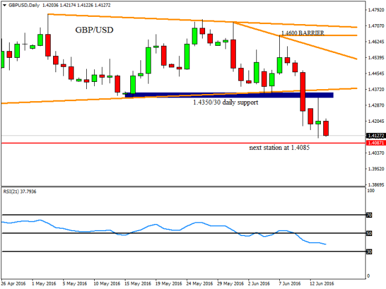Select the 1.4600 BARRIER text label
Screen dimensions: 386x289
303,33
